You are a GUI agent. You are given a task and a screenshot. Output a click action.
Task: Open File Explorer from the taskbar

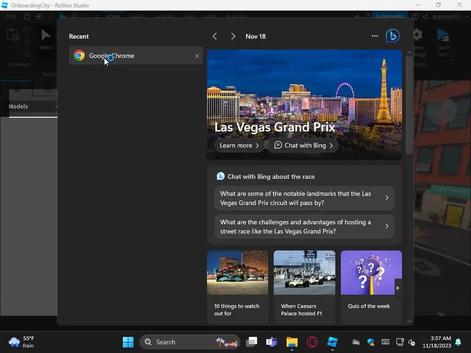point(292,342)
